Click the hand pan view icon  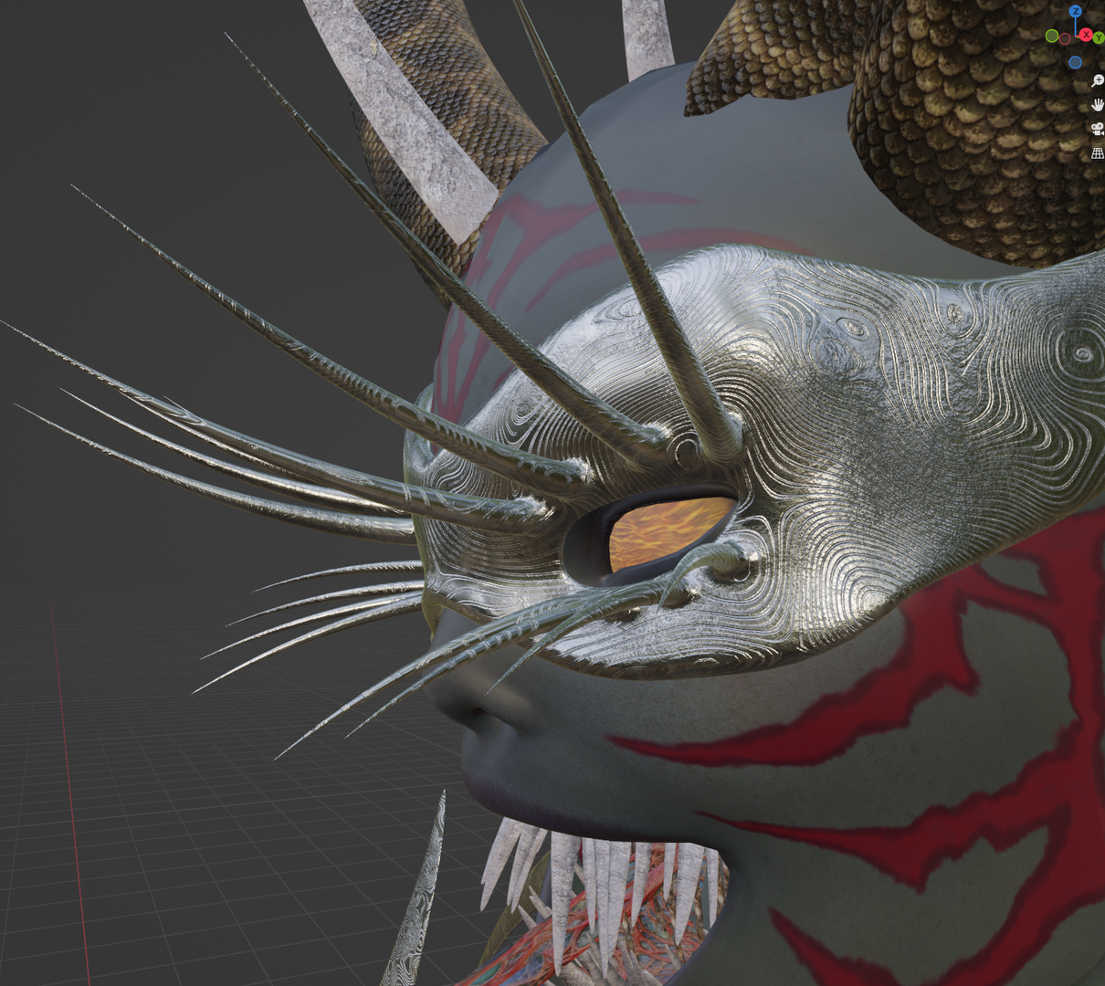(x=1098, y=104)
